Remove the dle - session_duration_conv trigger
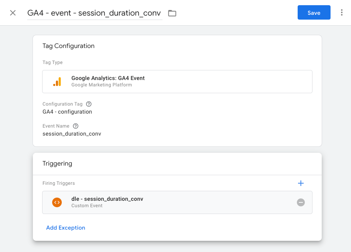Screen dimensions: 351x252 pos(301,202)
